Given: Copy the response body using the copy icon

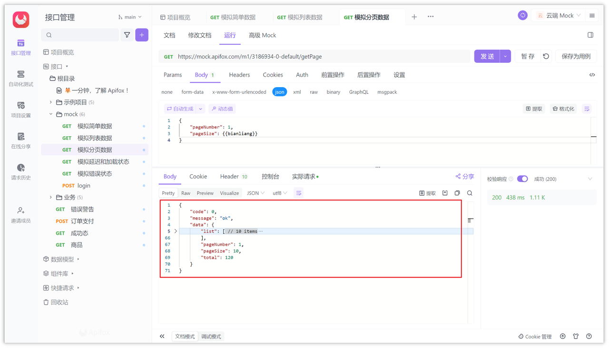Looking at the screenshot, I should [457, 193].
